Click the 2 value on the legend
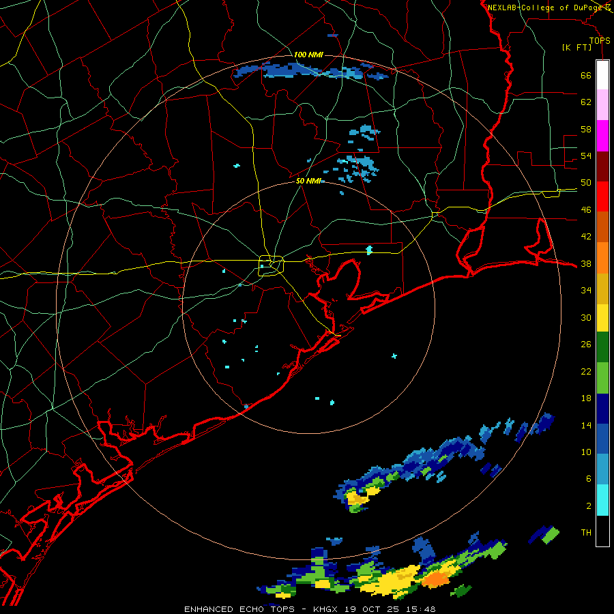 pos(589,506)
